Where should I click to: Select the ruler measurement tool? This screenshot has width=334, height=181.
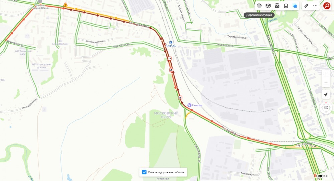(306, 6)
